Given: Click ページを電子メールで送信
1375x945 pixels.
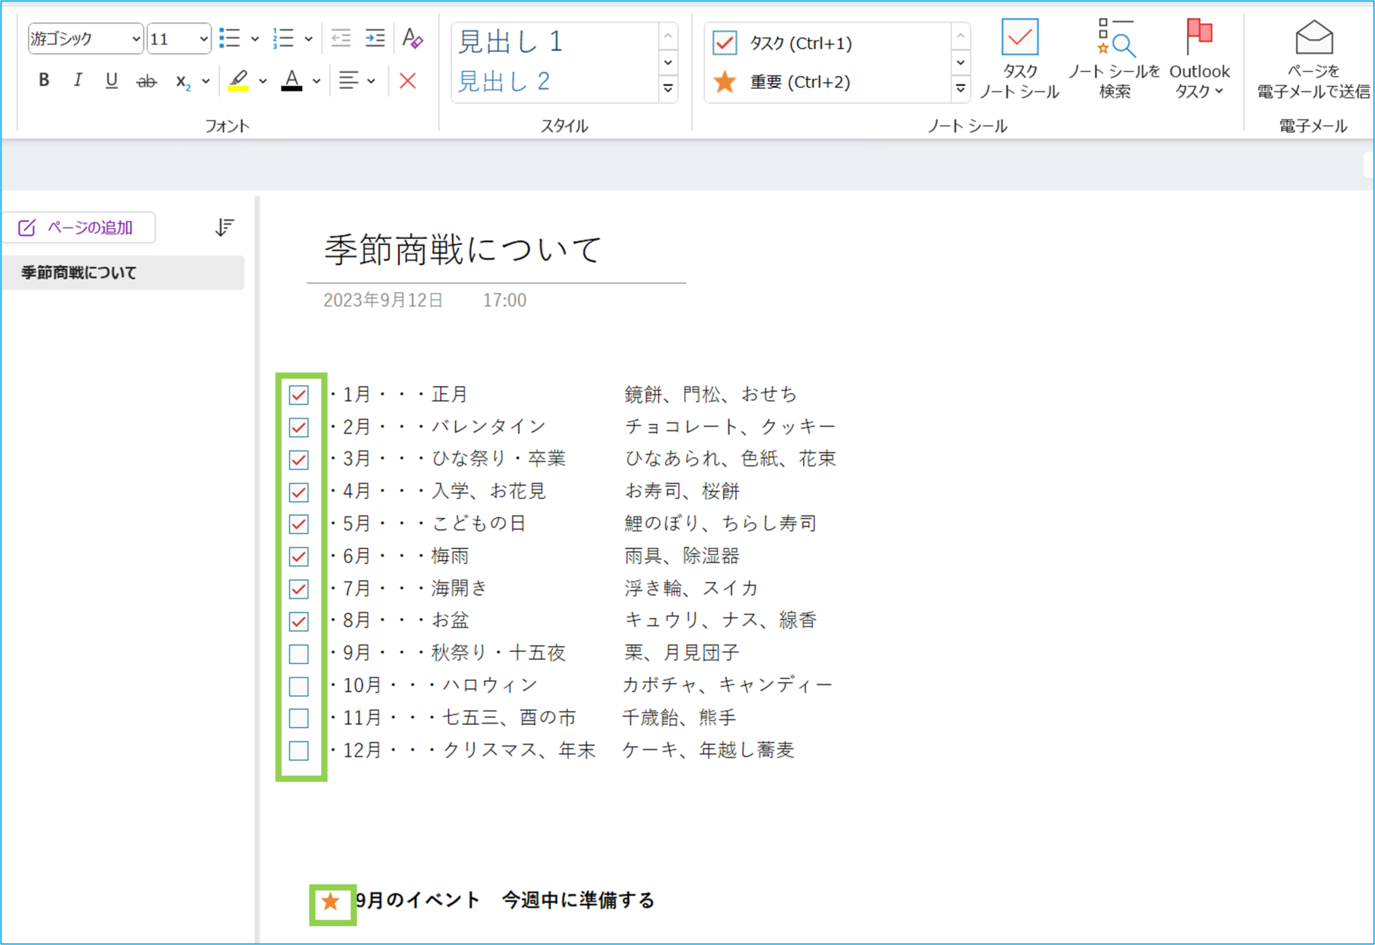Looking at the screenshot, I should tap(1313, 60).
